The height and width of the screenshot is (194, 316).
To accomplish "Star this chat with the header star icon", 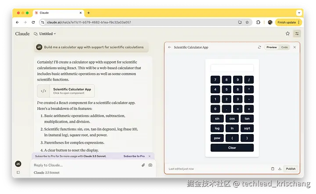I will 287,34.
